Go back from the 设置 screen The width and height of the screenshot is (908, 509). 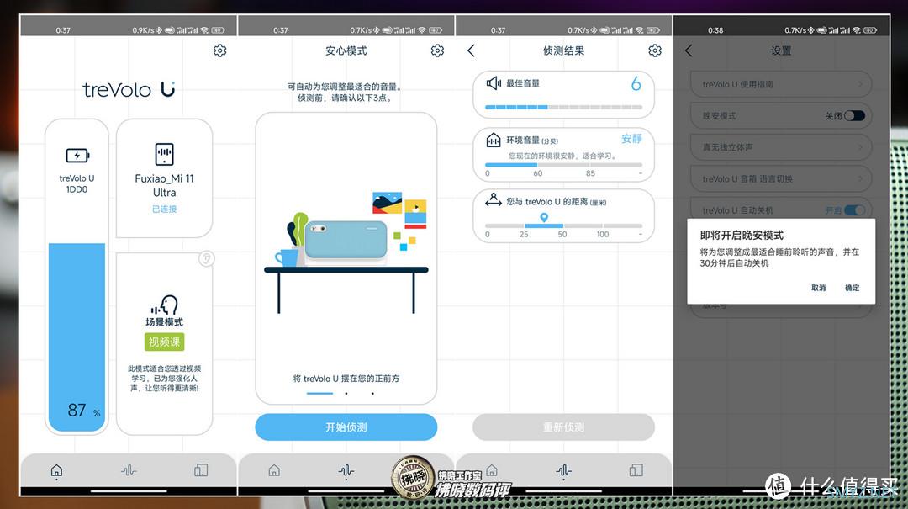click(689, 50)
